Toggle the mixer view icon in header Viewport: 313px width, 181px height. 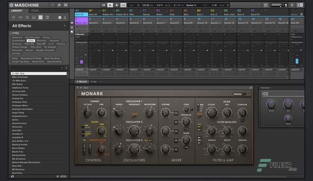pos(66,5)
